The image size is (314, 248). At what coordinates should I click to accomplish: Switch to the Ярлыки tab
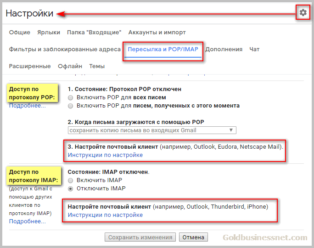tap(49, 32)
